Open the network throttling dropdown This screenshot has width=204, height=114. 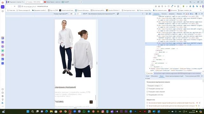[101, 14]
